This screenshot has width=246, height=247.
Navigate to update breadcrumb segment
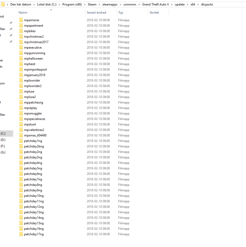coord(180,4)
